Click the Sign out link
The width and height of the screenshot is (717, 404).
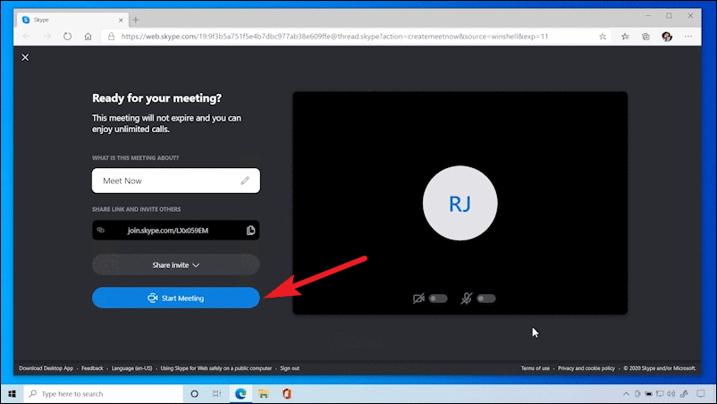290,368
